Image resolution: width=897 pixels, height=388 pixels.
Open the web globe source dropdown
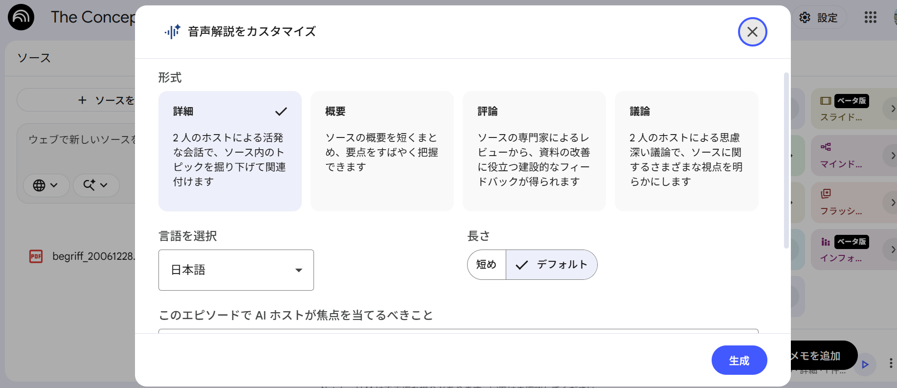point(46,185)
